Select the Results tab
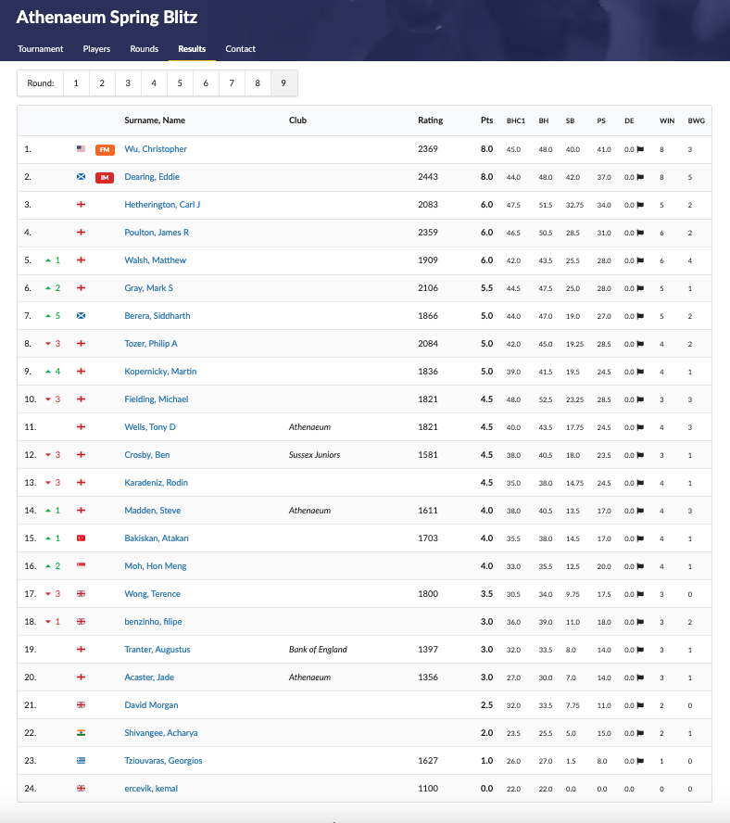Viewport: 730px width, 823px height. [192, 49]
